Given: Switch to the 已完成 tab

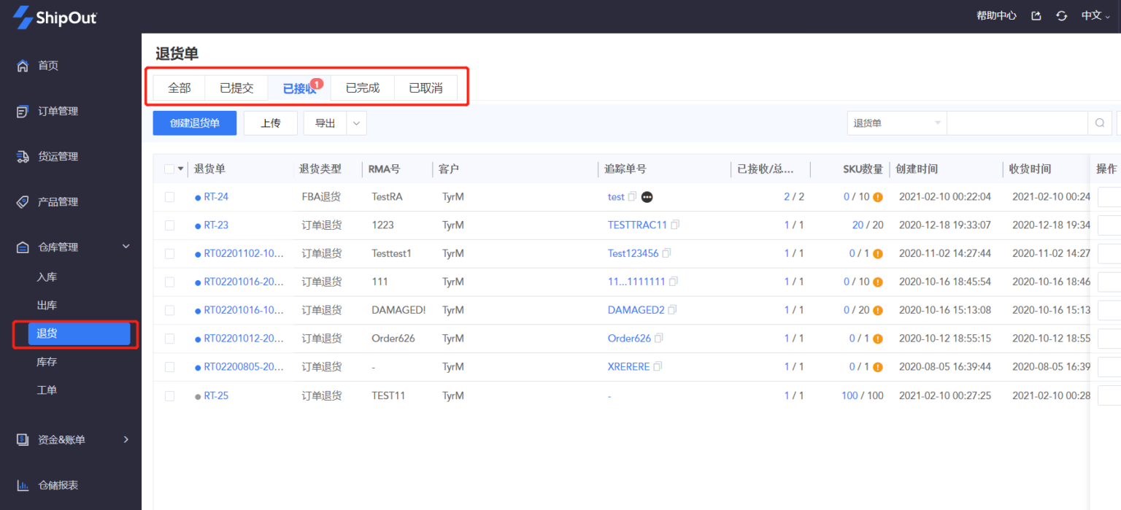Looking at the screenshot, I should (x=362, y=88).
